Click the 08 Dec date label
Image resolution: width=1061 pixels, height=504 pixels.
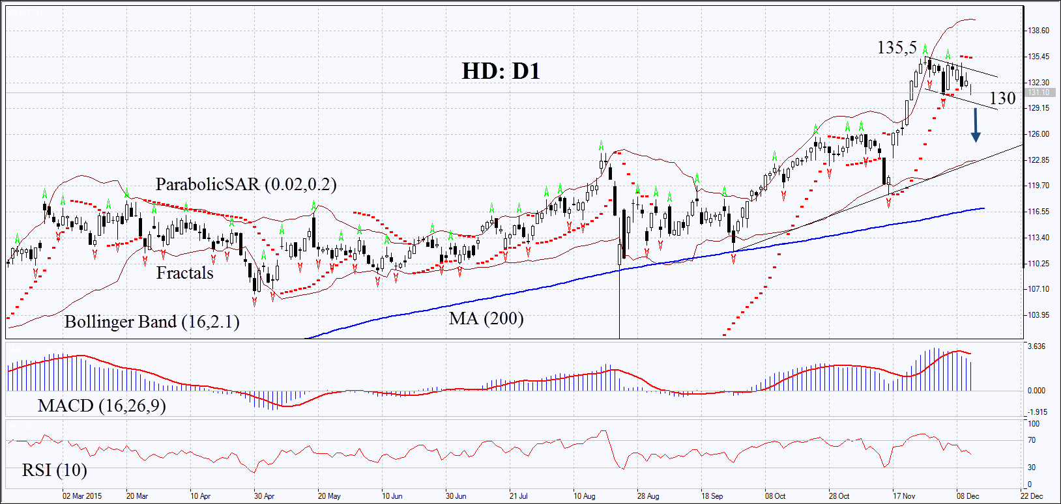(x=968, y=496)
